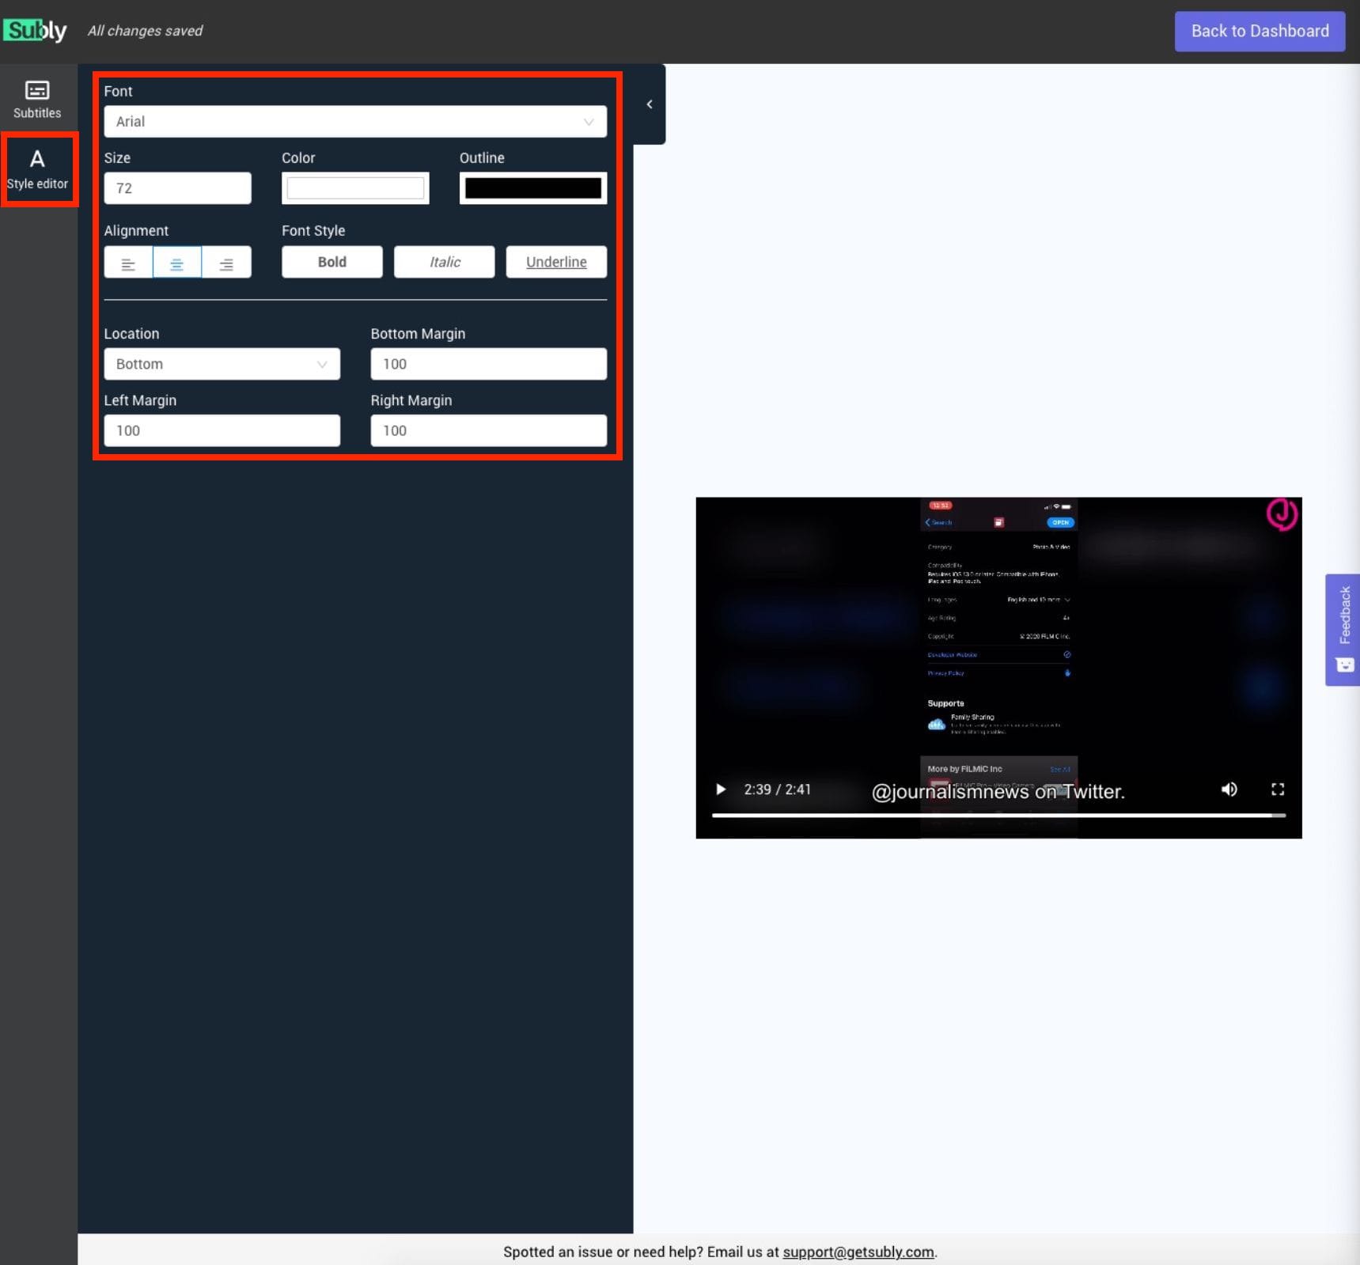This screenshot has height=1265, width=1360.
Task: Pick the black Outline color swatch
Action: pyautogui.click(x=532, y=188)
